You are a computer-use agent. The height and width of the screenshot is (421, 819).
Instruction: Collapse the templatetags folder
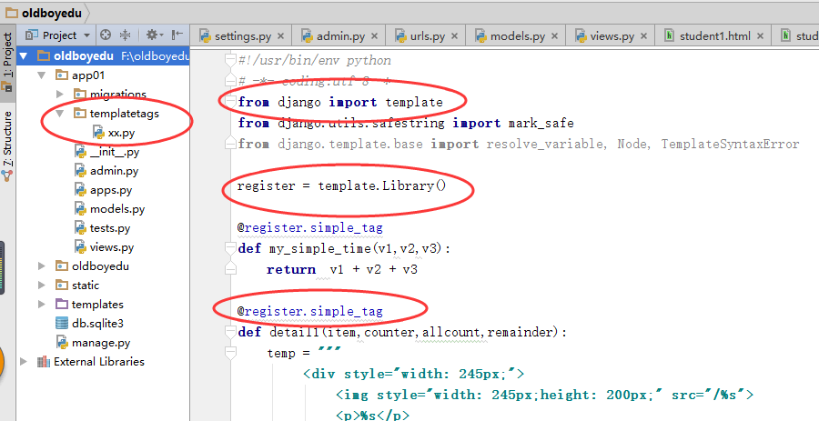tap(60, 113)
